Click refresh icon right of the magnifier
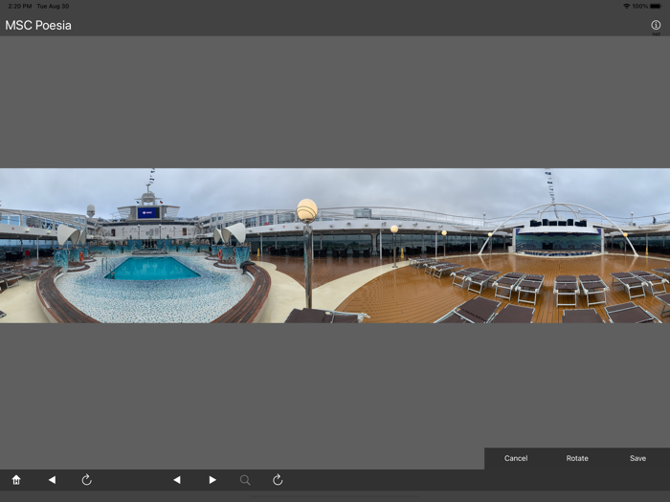 pyautogui.click(x=278, y=480)
